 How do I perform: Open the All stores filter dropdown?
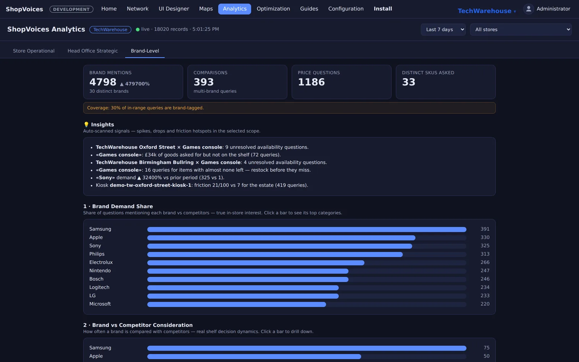click(521, 29)
